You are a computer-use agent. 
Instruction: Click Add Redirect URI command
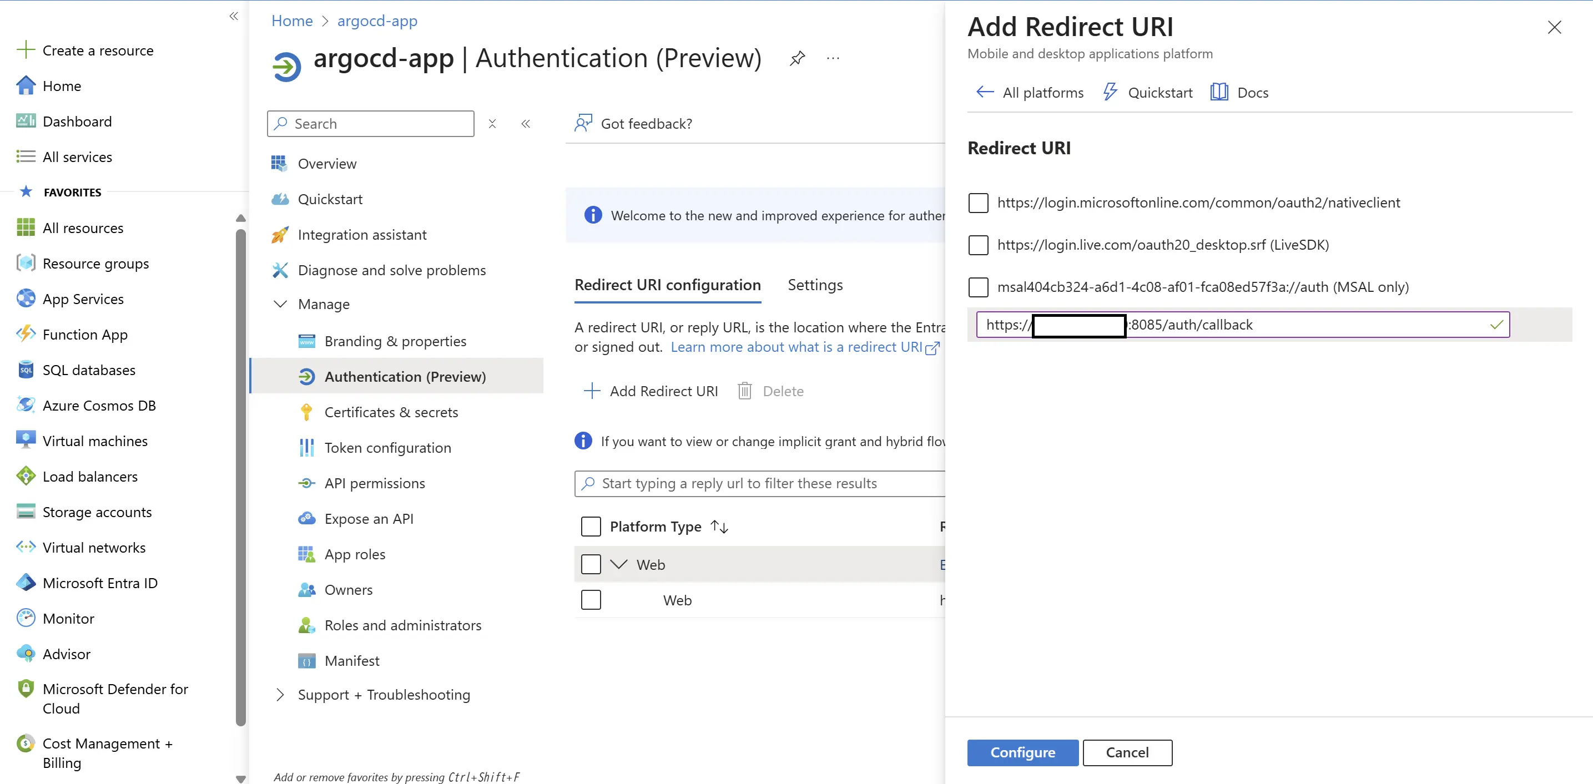pos(651,391)
